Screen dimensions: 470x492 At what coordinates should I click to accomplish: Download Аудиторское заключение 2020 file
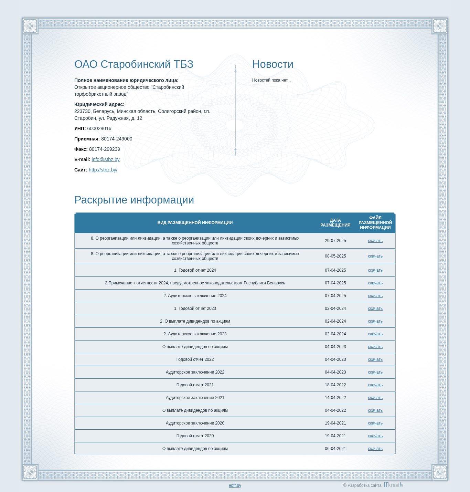pyautogui.click(x=375, y=423)
